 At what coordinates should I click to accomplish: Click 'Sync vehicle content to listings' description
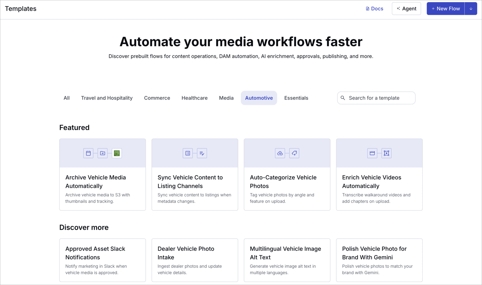point(194,198)
